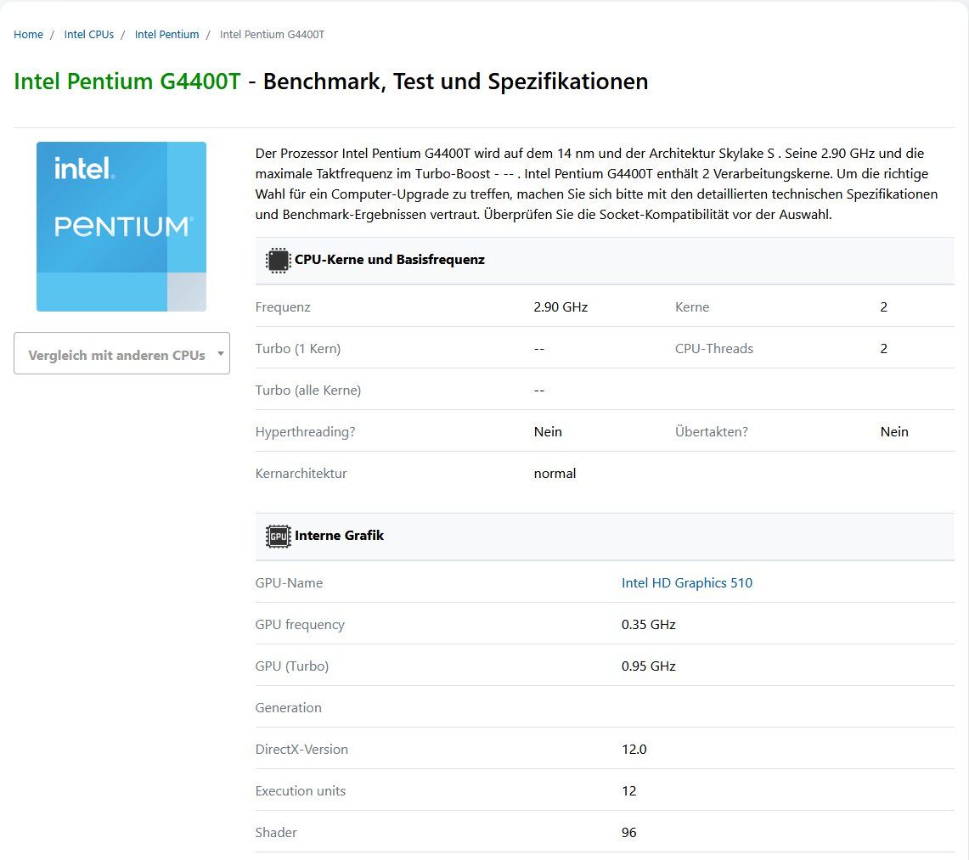Click the 'Shader' row label
The image size is (969, 860).
pos(276,832)
